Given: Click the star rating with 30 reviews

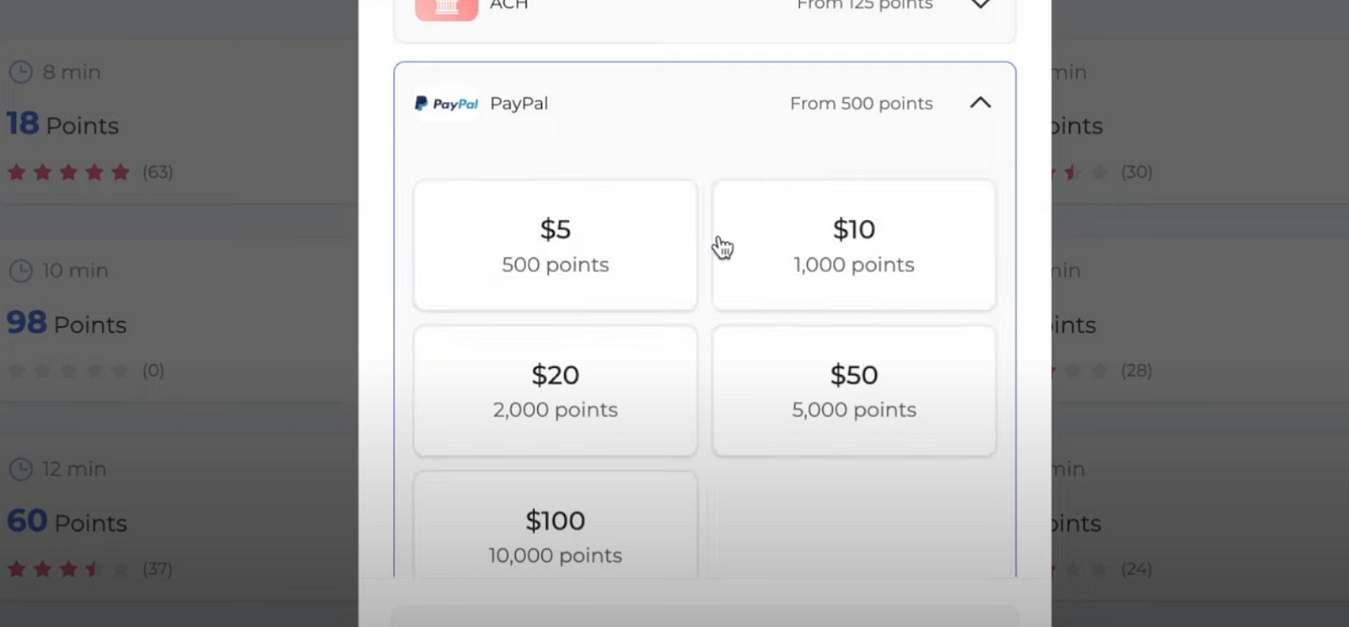Looking at the screenshot, I should [1079, 173].
